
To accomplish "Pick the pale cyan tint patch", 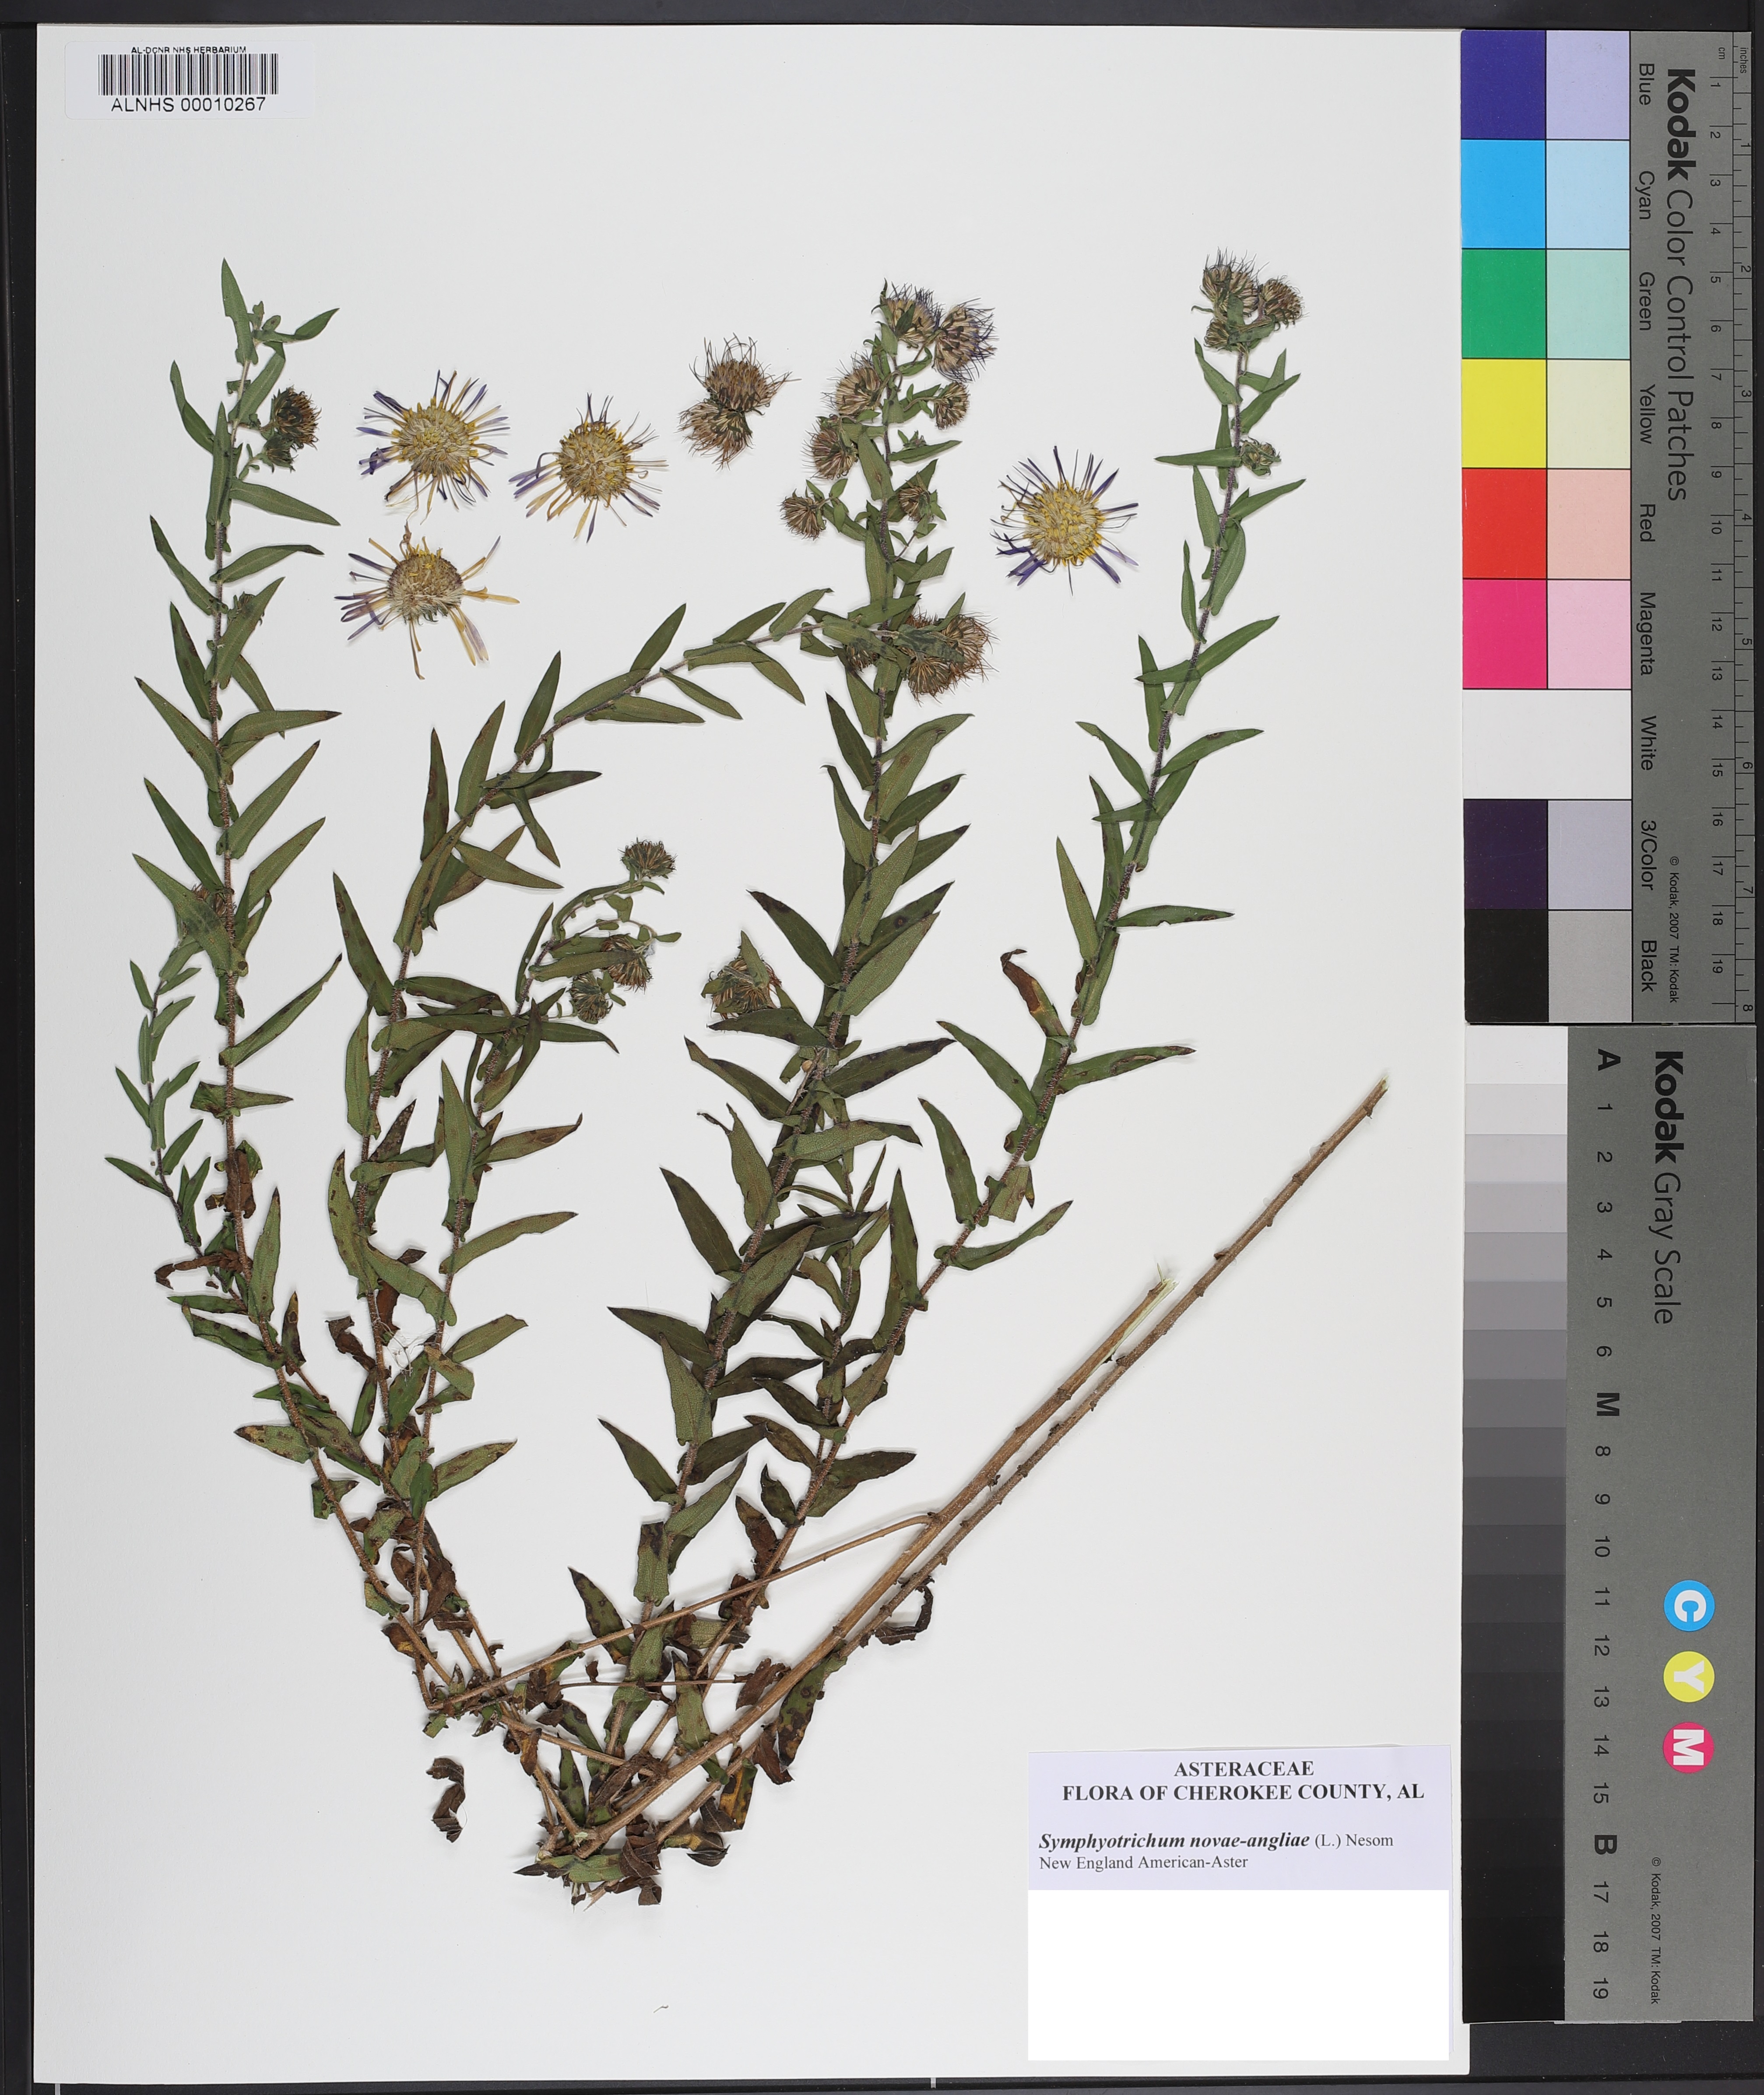I will 1588,194.
